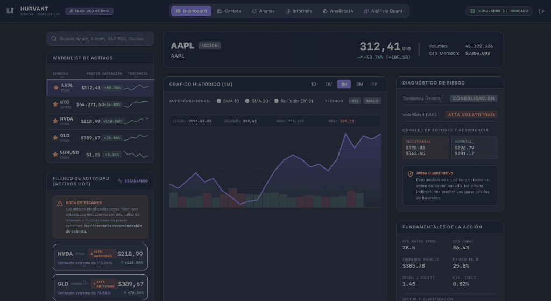
Task: Click the P/E ratio value 28.5
Action: click(x=409, y=248)
